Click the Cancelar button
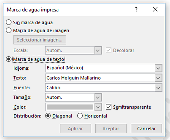 click(x=146, y=129)
